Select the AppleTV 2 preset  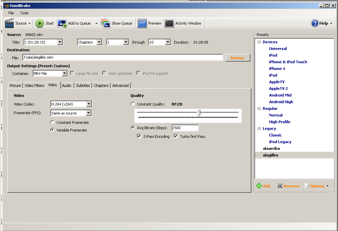pyautogui.click(x=278, y=89)
